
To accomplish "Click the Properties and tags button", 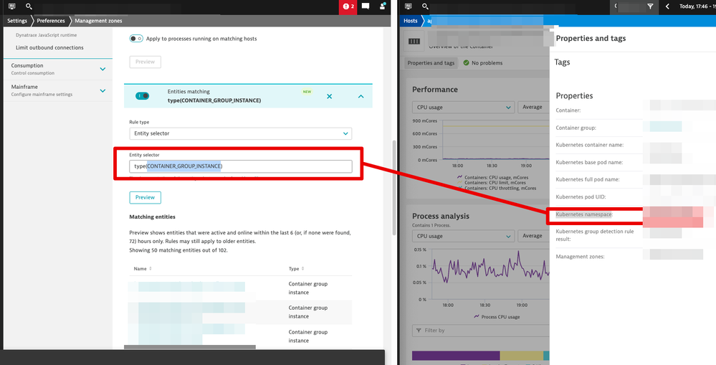I will [431, 63].
